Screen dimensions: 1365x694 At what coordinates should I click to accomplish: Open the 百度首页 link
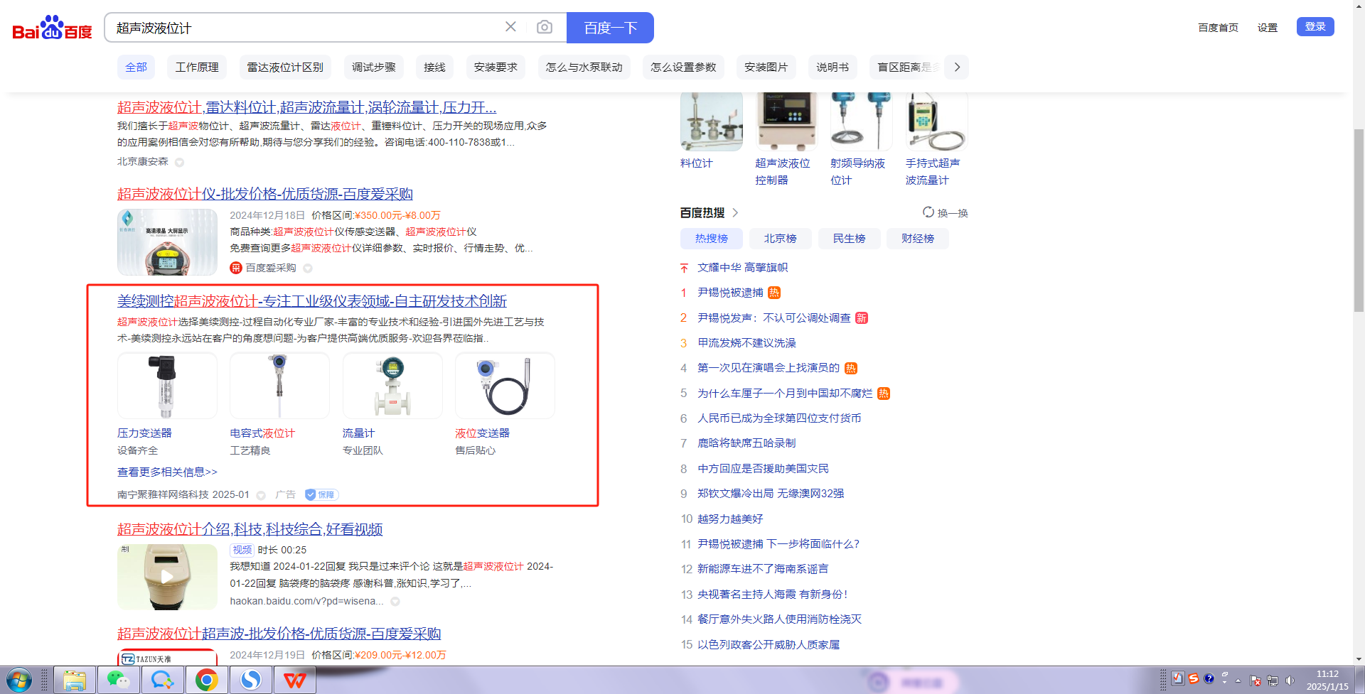[x=1218, y=28]
